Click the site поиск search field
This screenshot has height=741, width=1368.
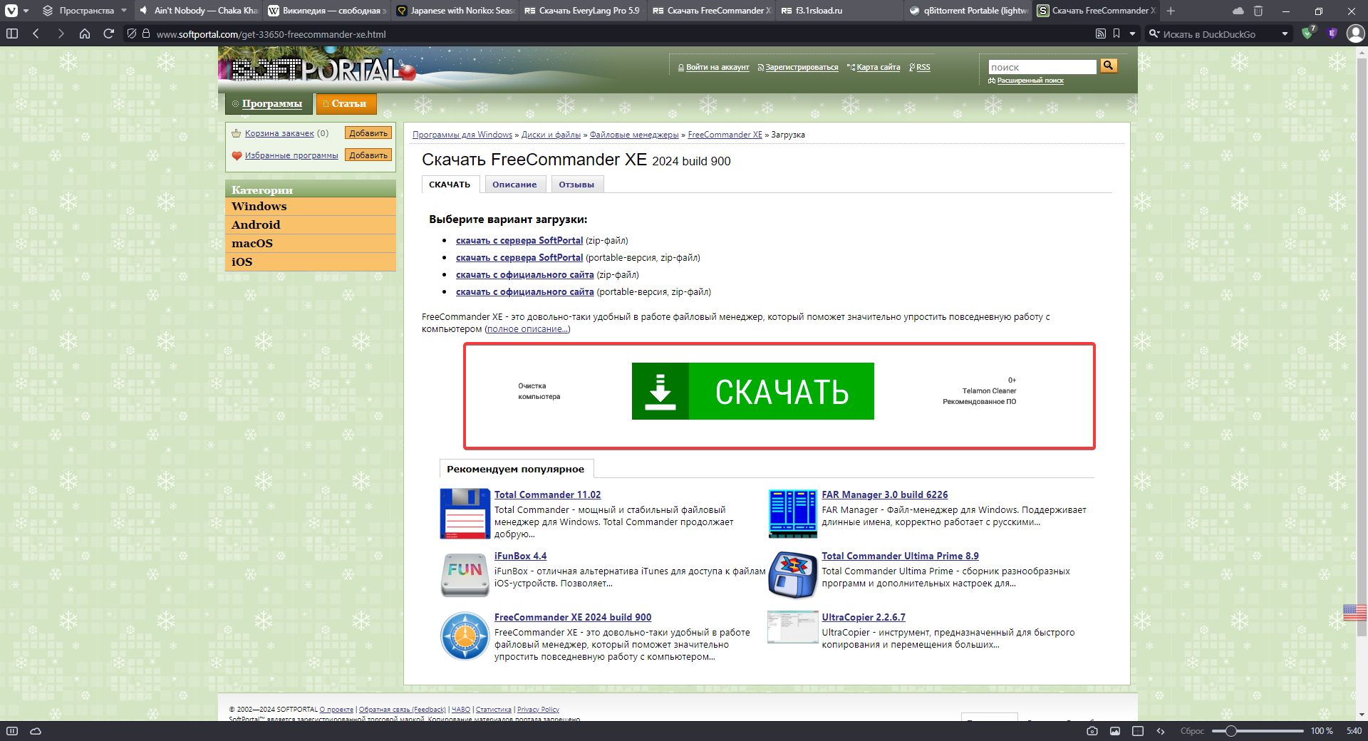point(1042,67)
